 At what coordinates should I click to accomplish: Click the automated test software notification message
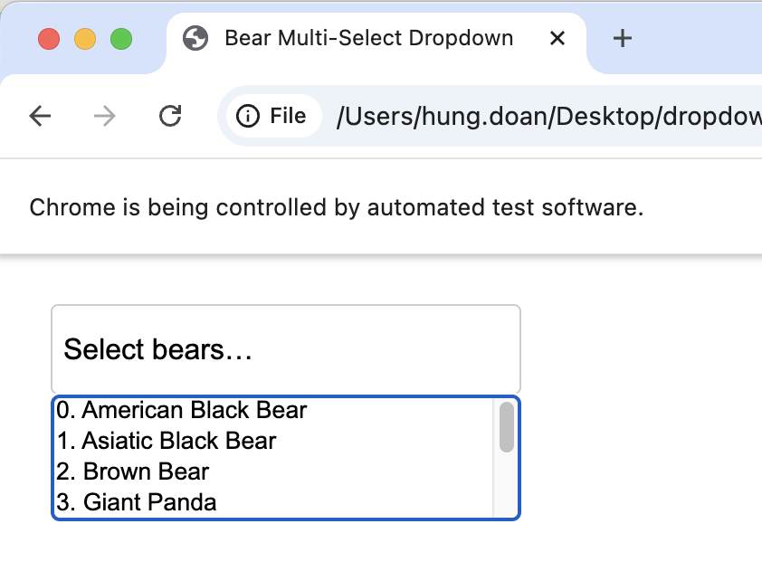336,207
